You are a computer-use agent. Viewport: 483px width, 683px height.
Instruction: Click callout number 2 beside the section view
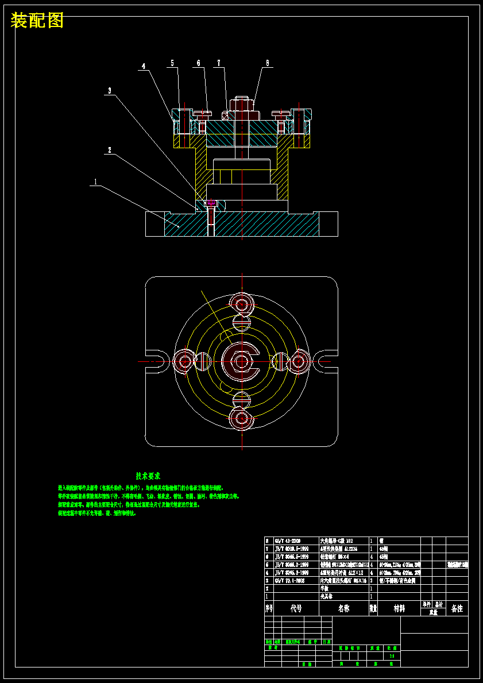pyautogui.click(x=109, y=150)
